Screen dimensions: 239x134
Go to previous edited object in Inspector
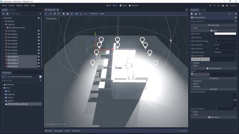(229, 14)
